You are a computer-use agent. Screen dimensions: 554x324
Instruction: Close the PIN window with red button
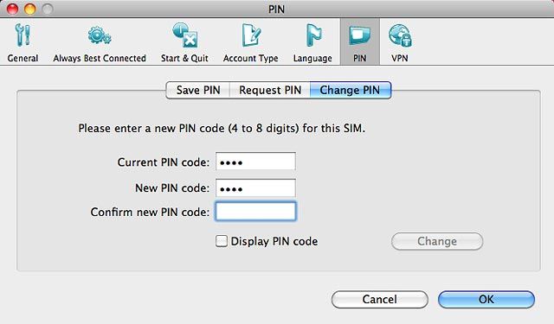(13, 9)
